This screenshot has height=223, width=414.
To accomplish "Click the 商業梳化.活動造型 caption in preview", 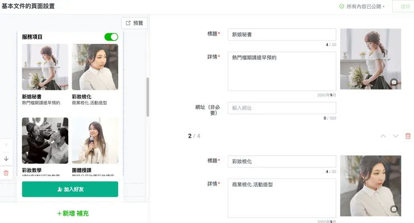I will pos(90,103).
